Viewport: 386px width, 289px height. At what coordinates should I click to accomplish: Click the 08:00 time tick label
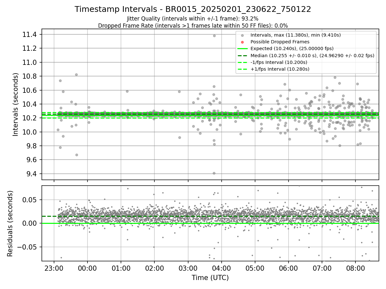(x=355, y=268)
